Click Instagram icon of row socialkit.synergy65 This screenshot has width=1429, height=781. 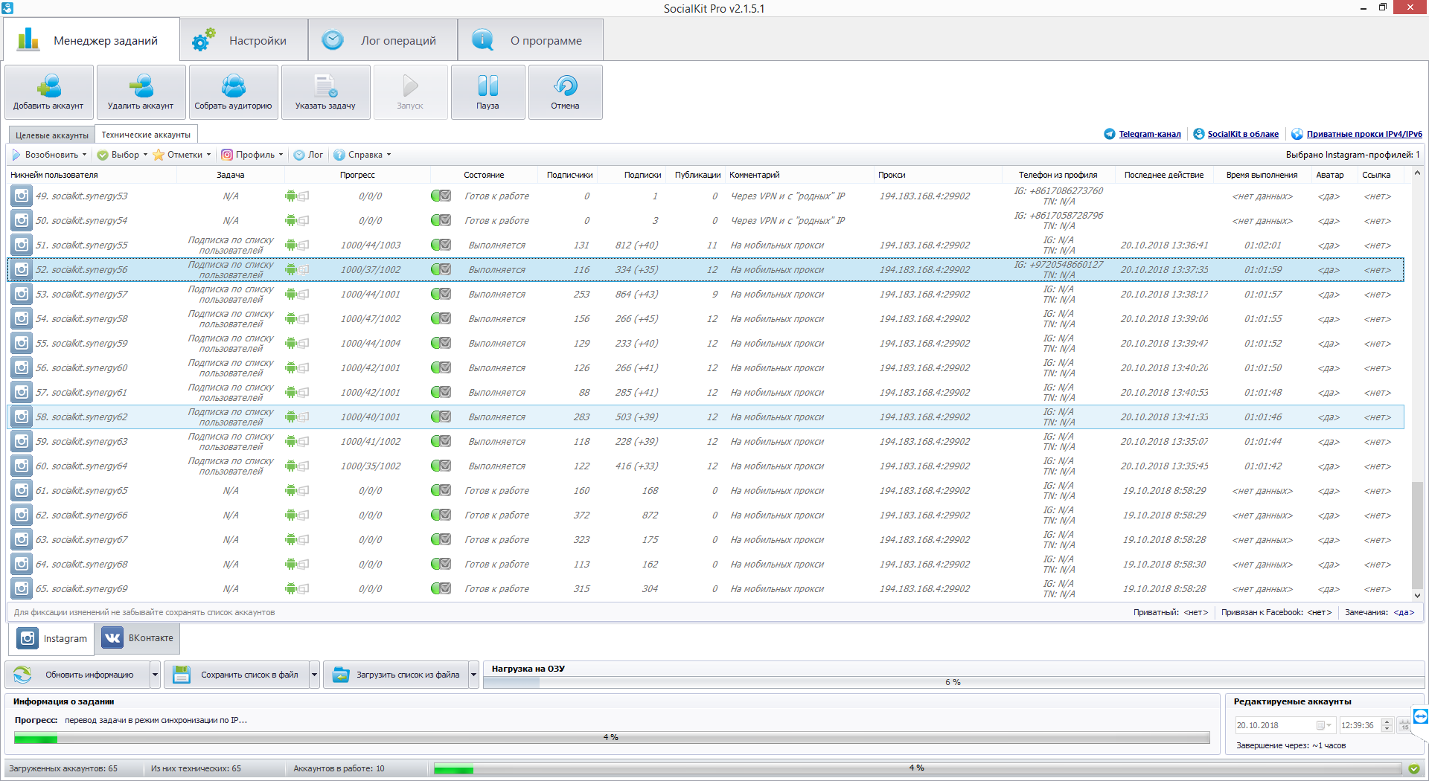click(x=22, y=491)
